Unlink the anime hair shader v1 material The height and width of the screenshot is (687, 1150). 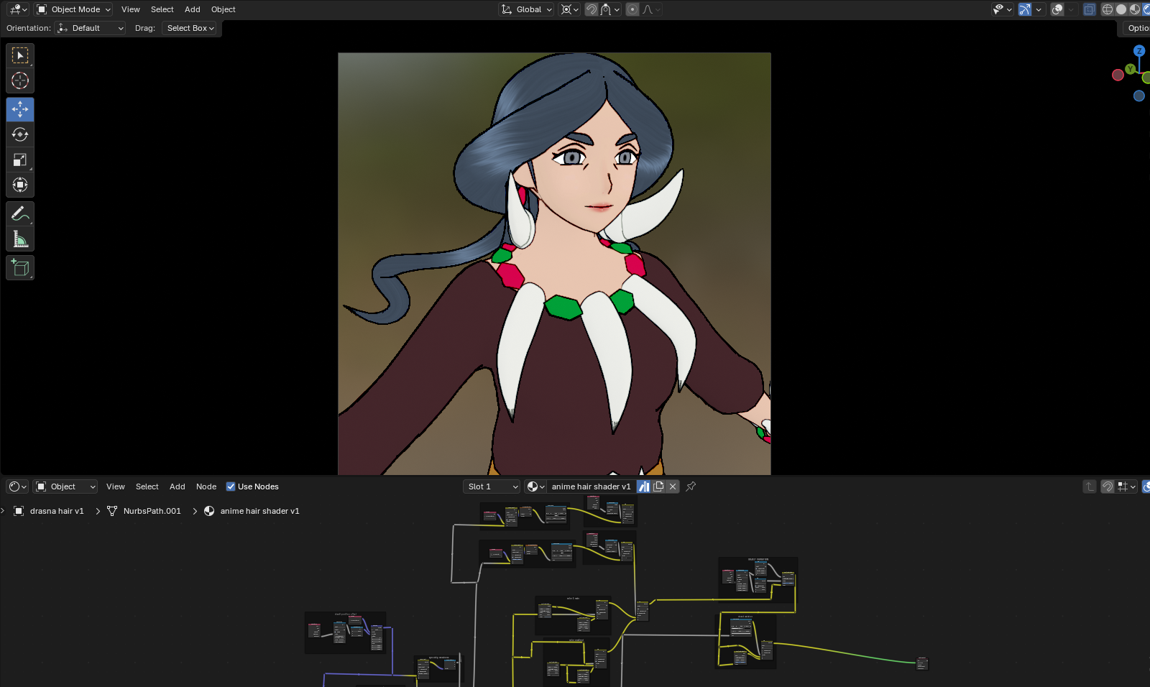click(673, 487)
